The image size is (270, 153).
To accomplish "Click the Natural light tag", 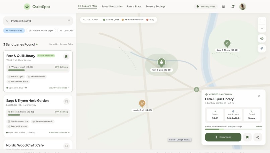I will (x=16, y=77).
